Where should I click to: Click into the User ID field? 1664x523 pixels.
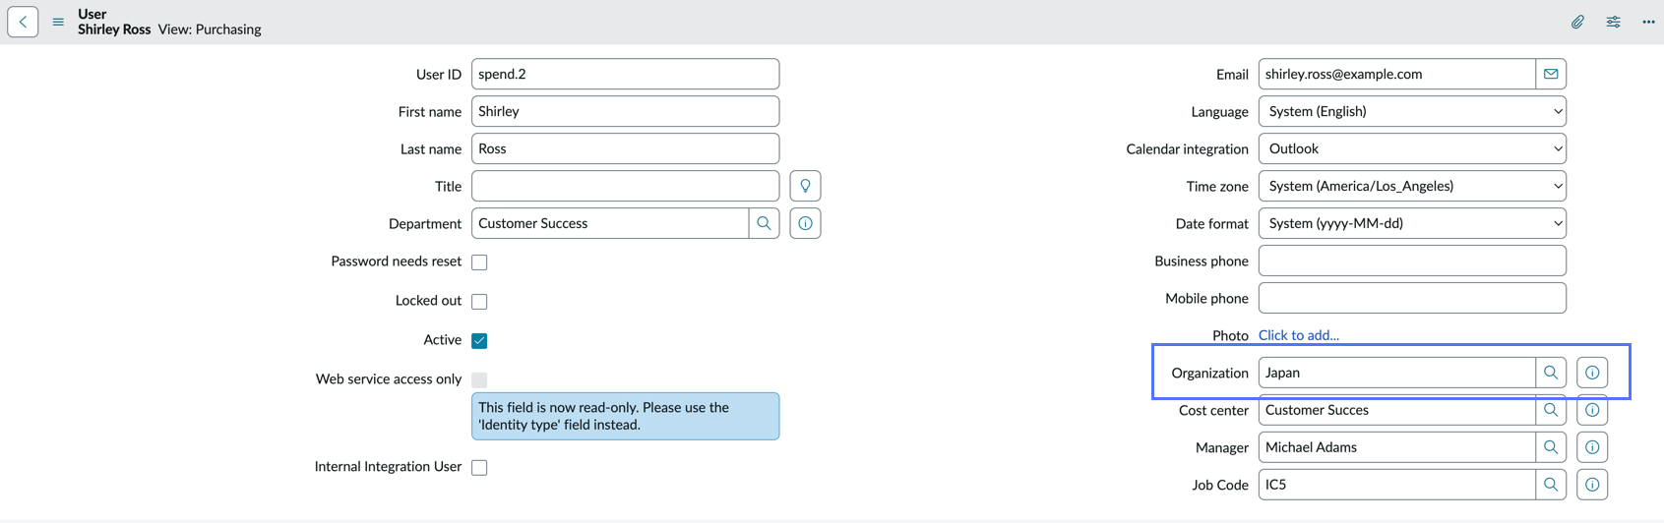625,74
